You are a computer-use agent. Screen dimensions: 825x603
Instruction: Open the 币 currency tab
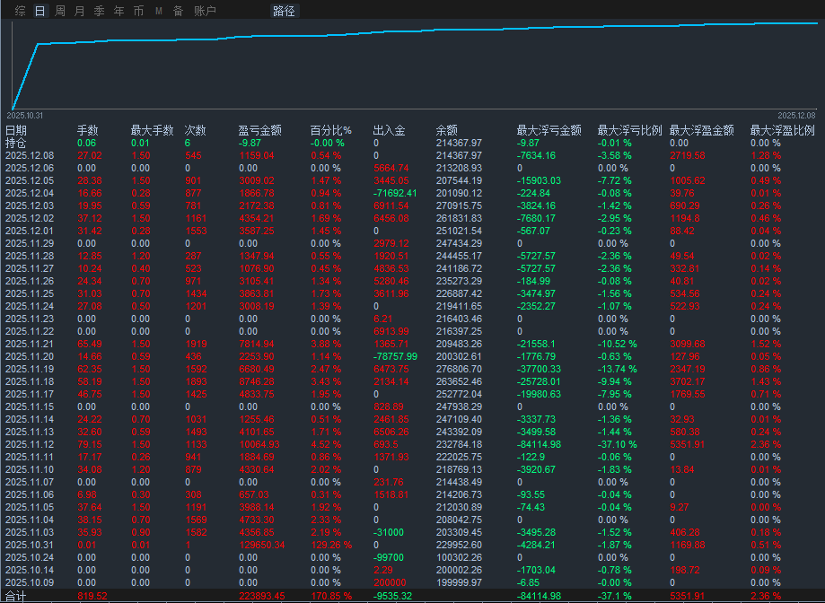tap(138, 11)
